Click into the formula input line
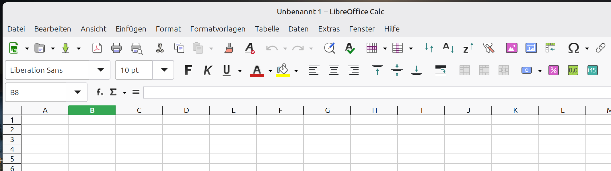This screenshot has width=611, height=171. [373, 93]
